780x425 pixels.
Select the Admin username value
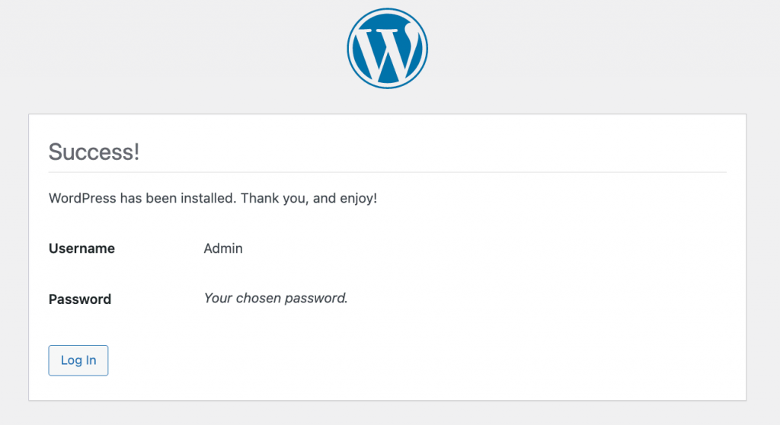pos(223,248)
